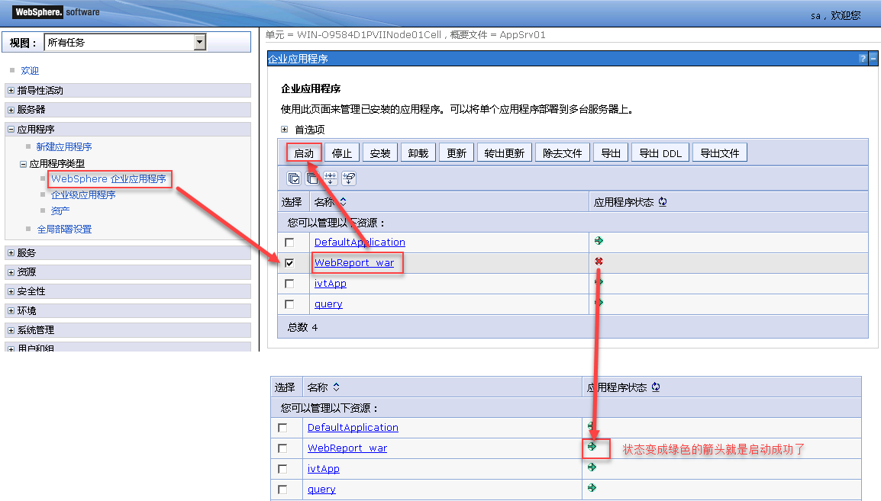Click the 安装 install button
881x501 pixels.
pos(380,153)
